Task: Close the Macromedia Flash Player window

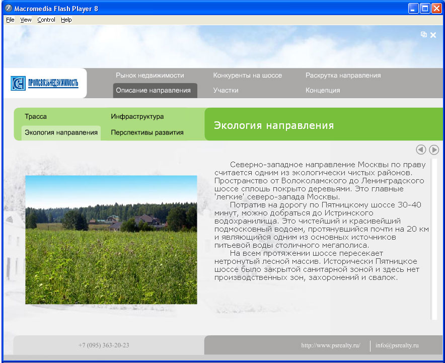Action: tap(436, 9)
